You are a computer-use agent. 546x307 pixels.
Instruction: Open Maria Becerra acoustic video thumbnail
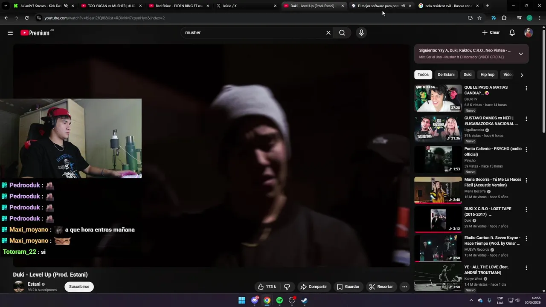pos(438,190)
